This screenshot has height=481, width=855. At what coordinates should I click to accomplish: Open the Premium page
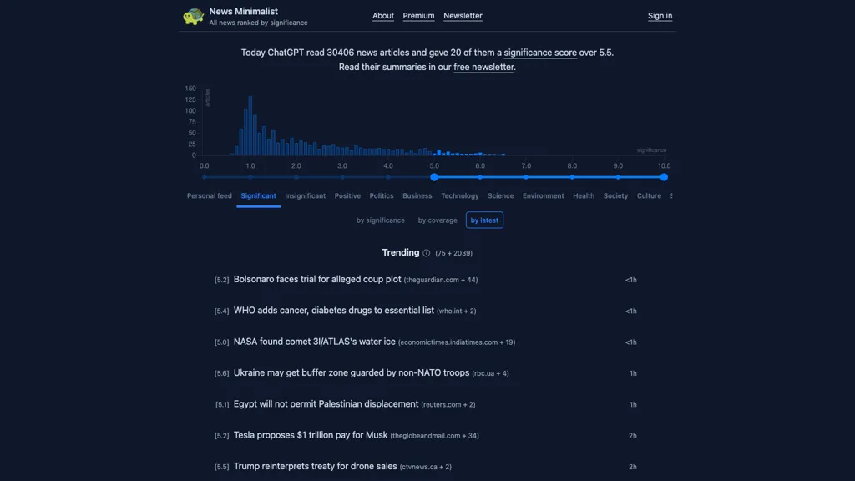tap(418, 16)
